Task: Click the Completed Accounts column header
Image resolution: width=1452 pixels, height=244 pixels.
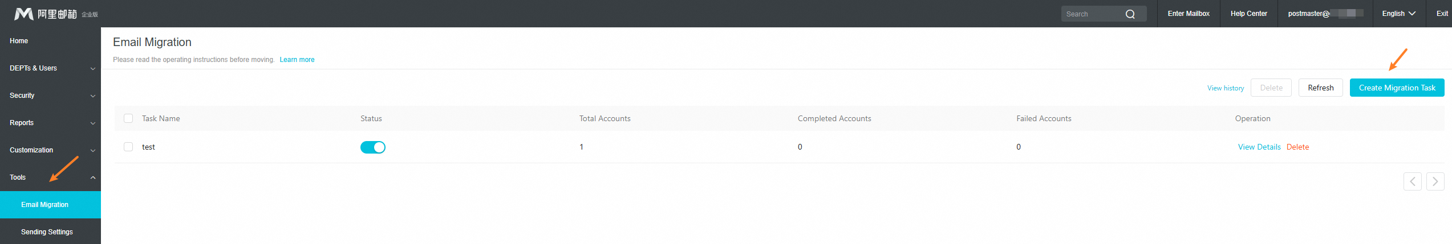Action: click(x=834, y=118)
